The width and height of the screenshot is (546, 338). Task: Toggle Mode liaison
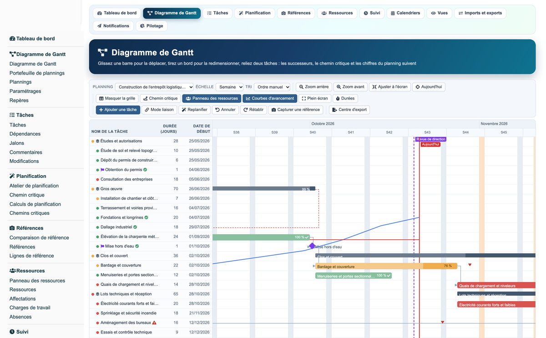point(159,110)
